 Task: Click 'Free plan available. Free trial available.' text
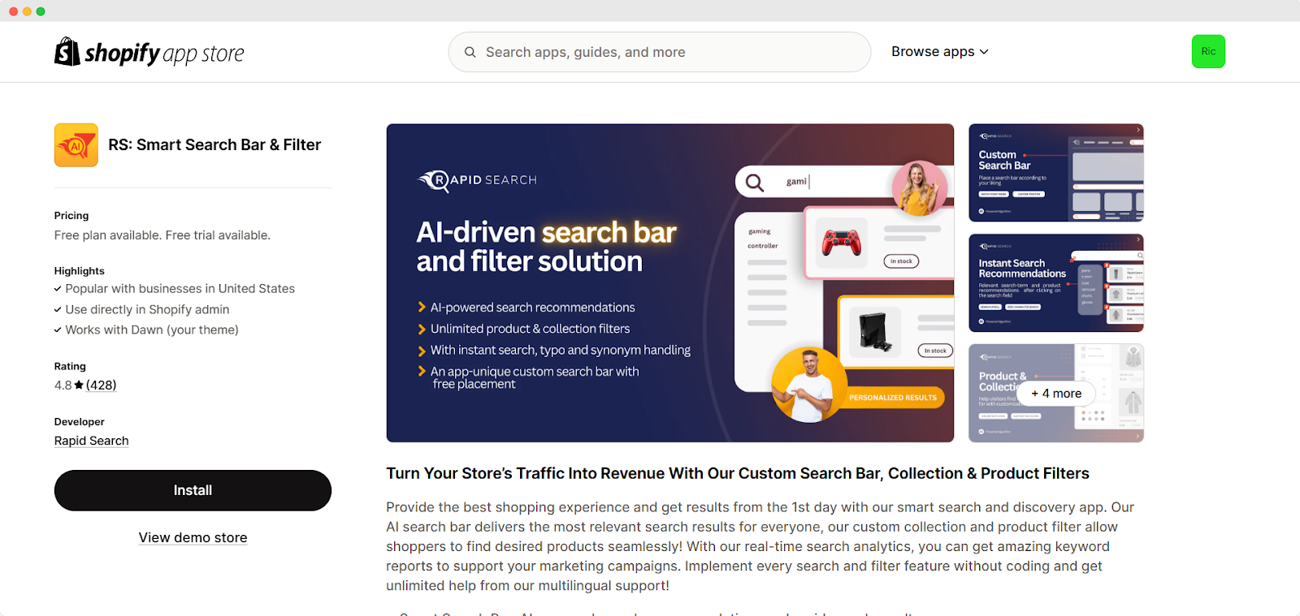point(162,235)
